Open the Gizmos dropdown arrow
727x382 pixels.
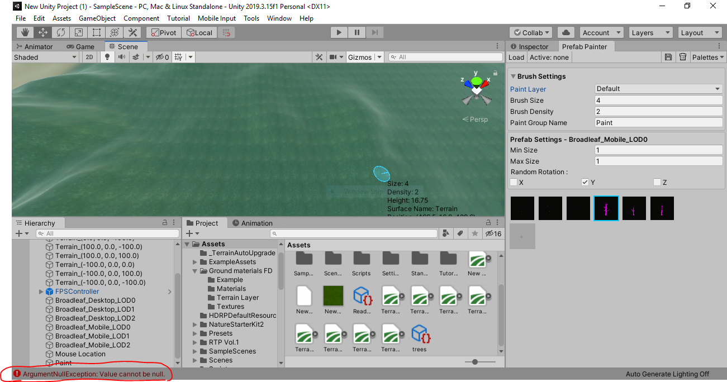(378, 56)
